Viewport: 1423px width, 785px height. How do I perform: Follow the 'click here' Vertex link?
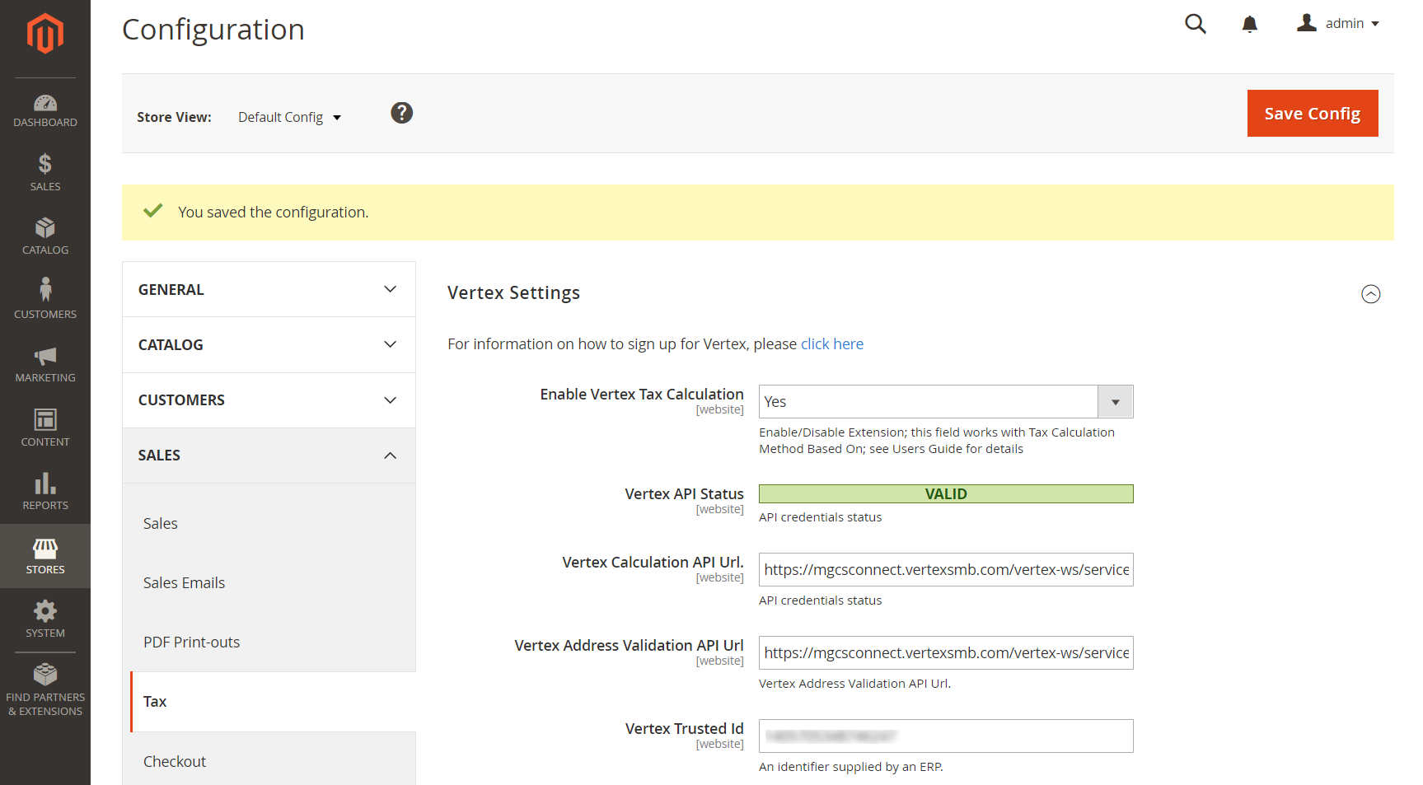pos(832,344)
